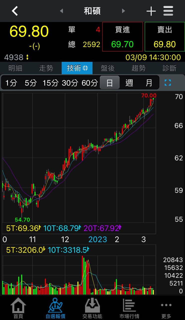Switch to 盤後 tab
The image size is (185, 320).
[108, 68]
